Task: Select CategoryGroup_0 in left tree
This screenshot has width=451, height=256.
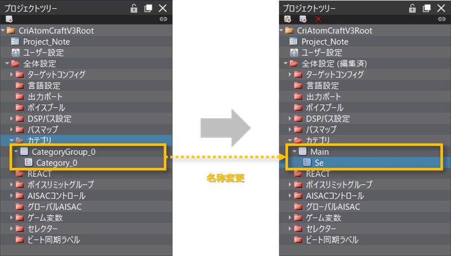Action: [64, 152]
